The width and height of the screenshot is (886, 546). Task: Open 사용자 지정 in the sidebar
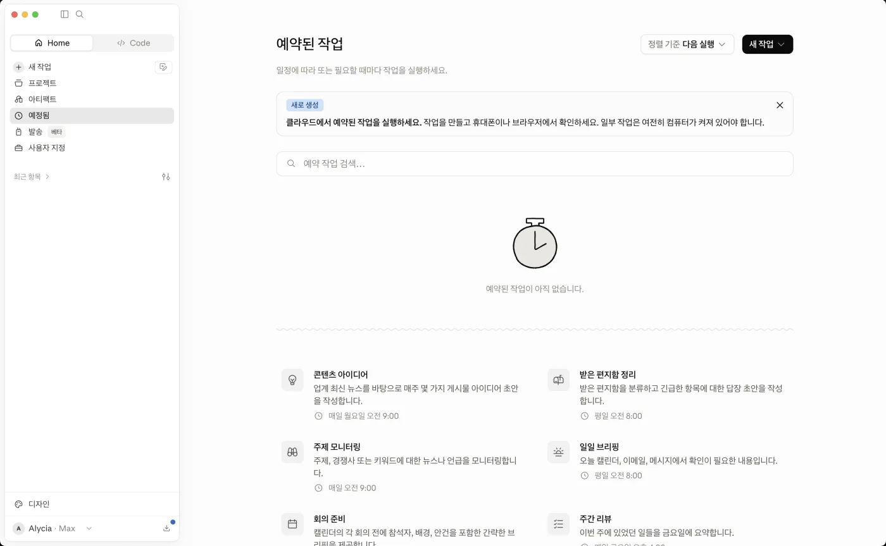tap(92, 148)
